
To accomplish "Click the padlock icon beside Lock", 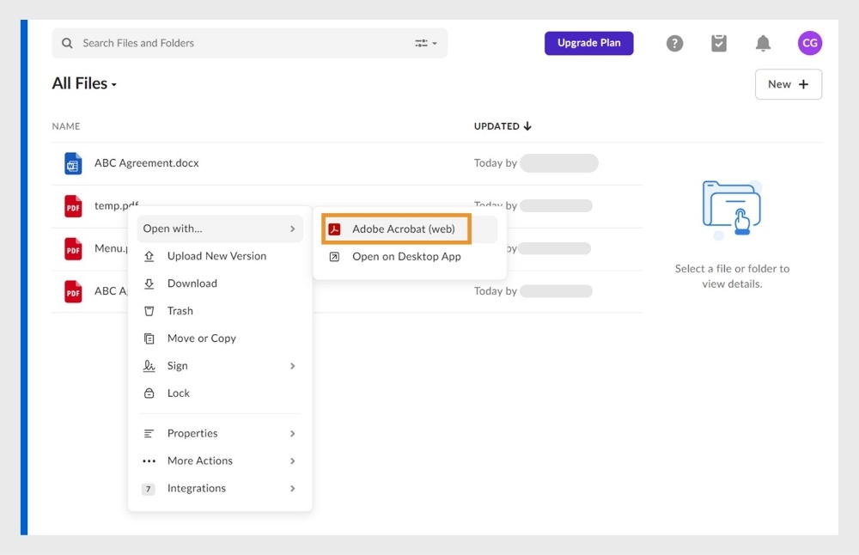I will tap(150, 393).
